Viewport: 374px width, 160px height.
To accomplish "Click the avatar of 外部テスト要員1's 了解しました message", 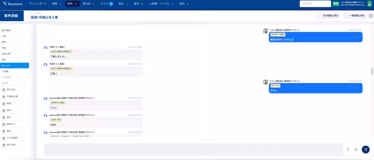I will pos(46,48).
